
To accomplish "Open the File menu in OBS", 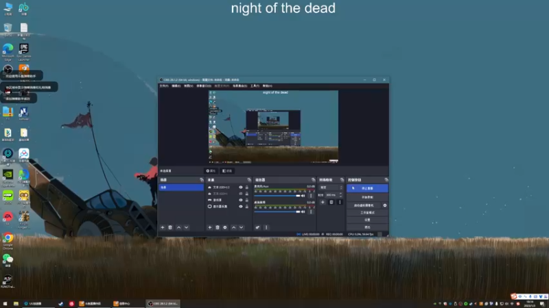I will (164, 86).
